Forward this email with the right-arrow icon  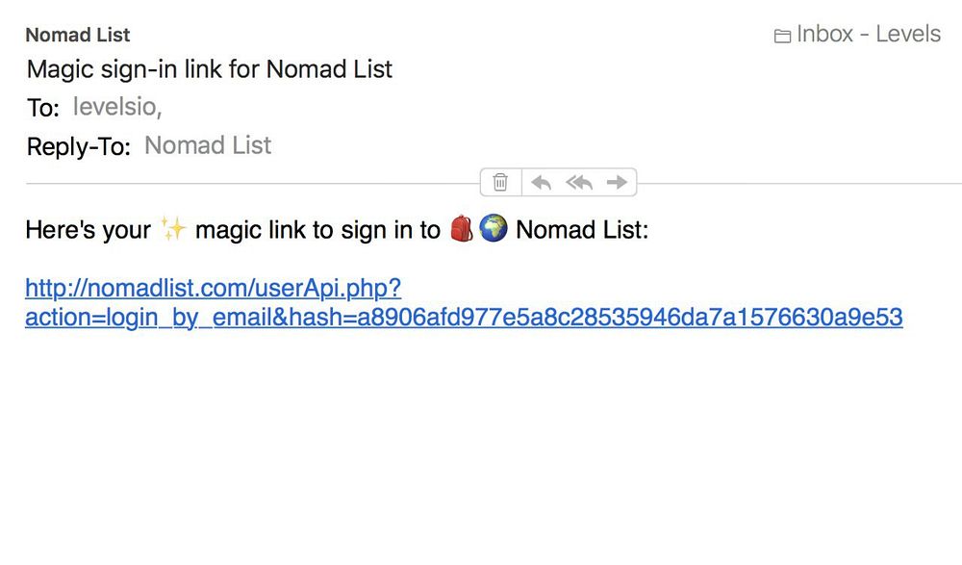[617, 182]
